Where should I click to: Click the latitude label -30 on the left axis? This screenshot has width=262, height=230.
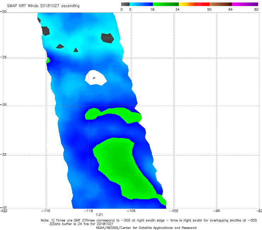coord(3,104)
